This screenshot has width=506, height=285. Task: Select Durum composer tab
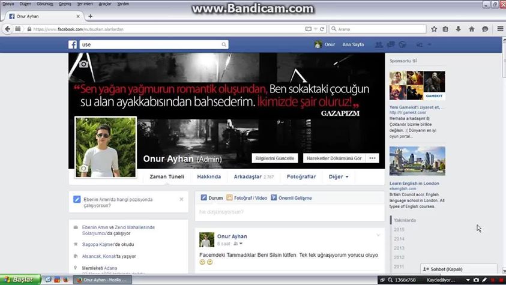point(212,197)
